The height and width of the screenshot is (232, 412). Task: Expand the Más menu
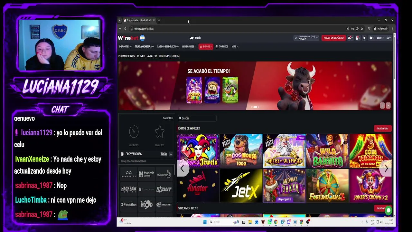click(235, 47)
